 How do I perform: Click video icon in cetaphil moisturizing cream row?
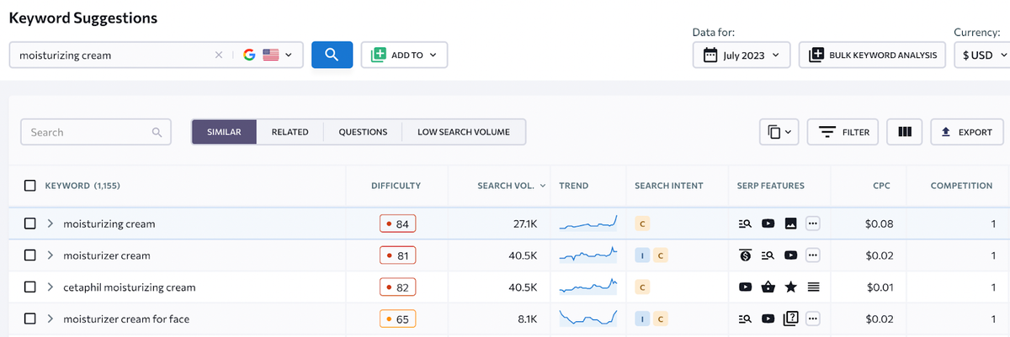point(745,287)
